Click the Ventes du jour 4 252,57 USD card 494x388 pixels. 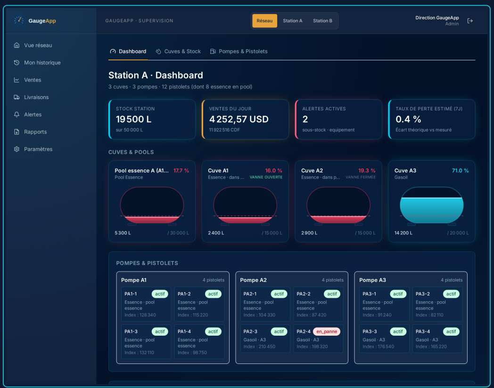tap(245, 119)
